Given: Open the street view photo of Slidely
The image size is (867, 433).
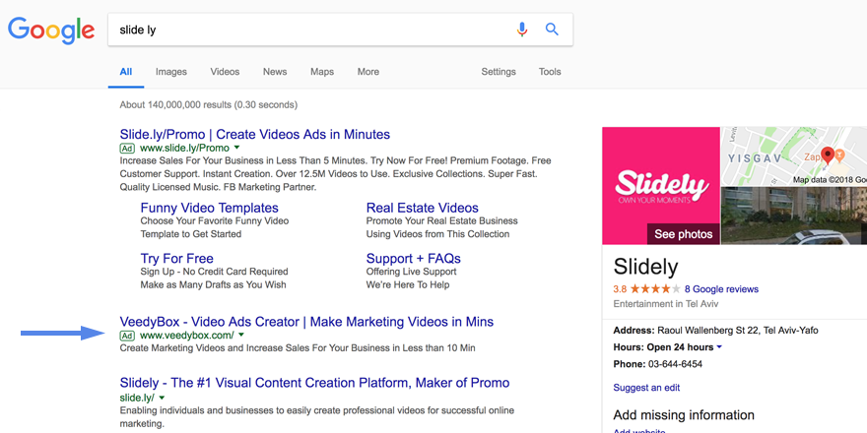Looking at the screenshot, I should pyautogui.click(x=794, y=216).
